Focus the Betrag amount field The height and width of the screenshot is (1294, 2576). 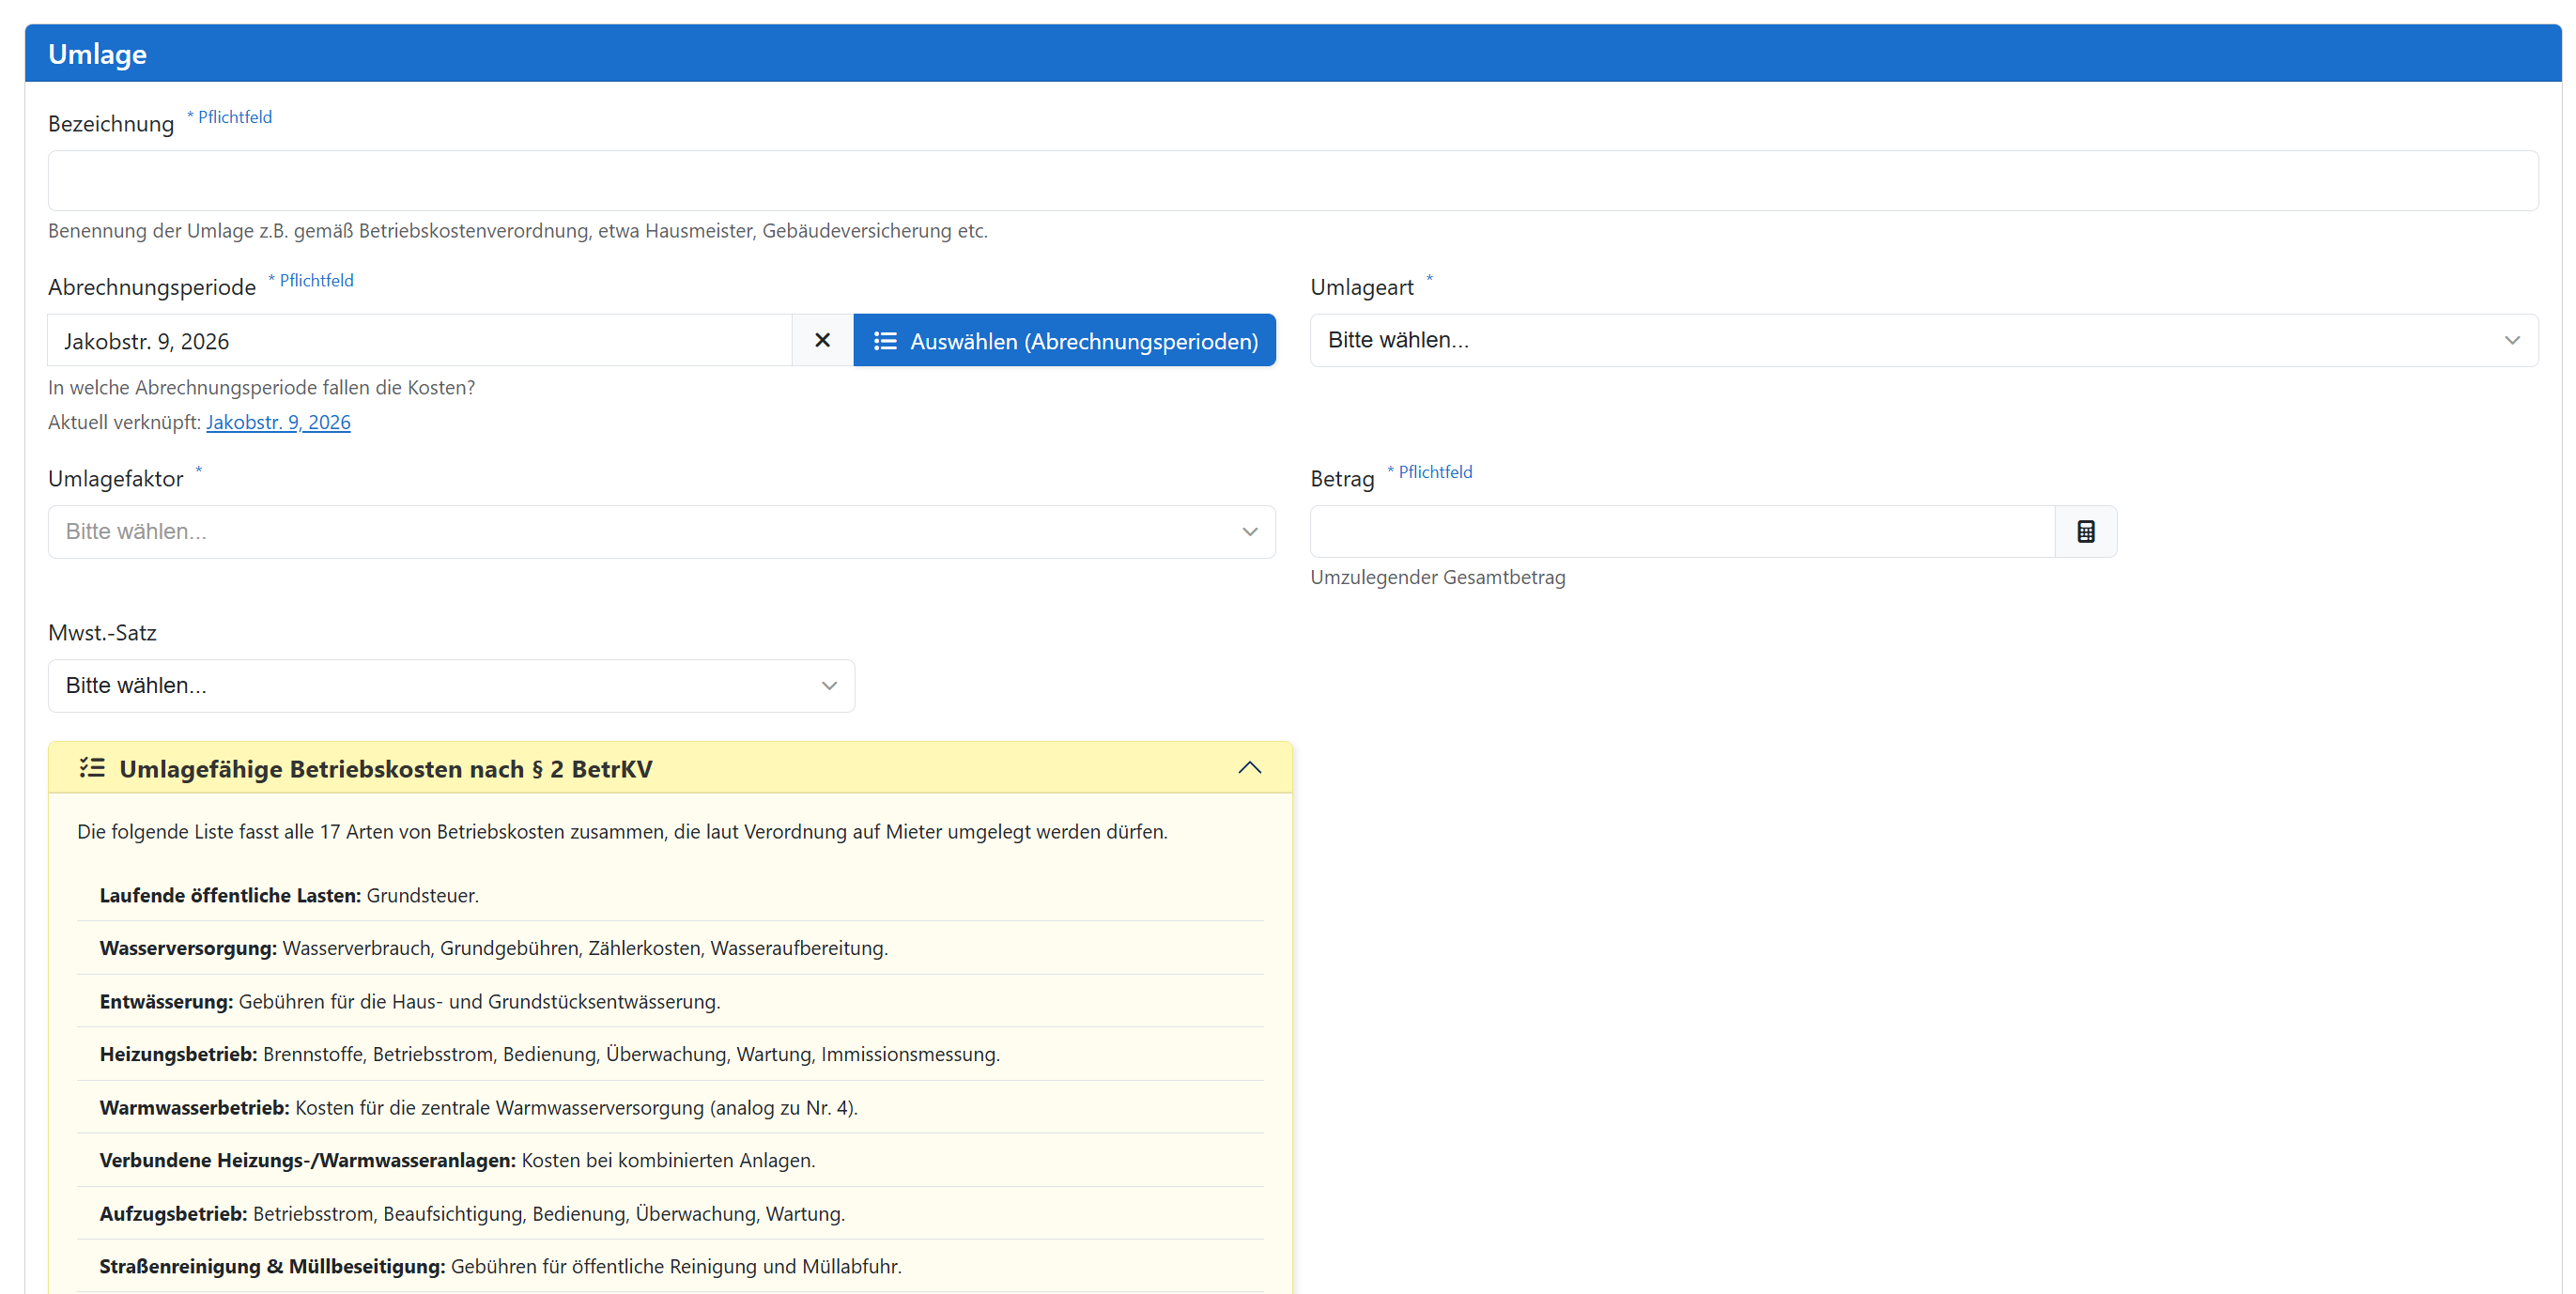click(1682, 531)
